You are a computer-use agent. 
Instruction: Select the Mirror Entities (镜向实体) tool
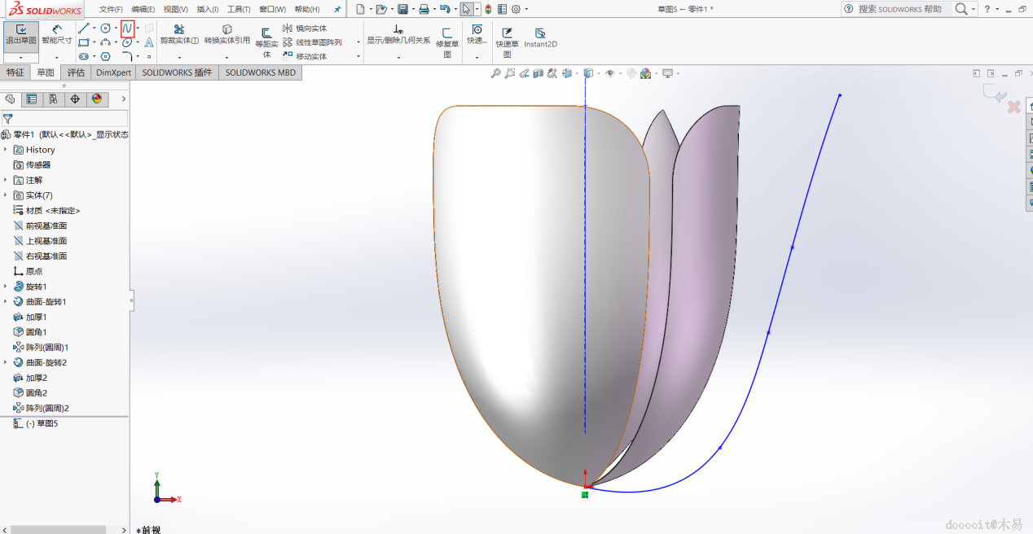(x=306, y=28)
